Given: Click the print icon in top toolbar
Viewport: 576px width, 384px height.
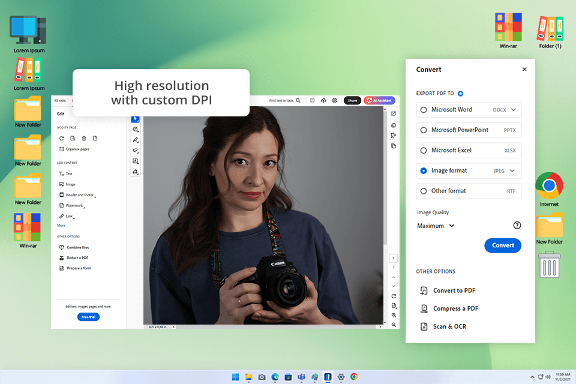Looking at the screenshot, I should coord(334,100).
